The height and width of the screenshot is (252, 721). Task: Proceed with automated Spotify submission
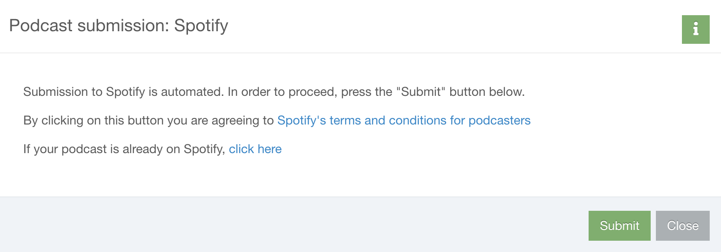[619, 226]
